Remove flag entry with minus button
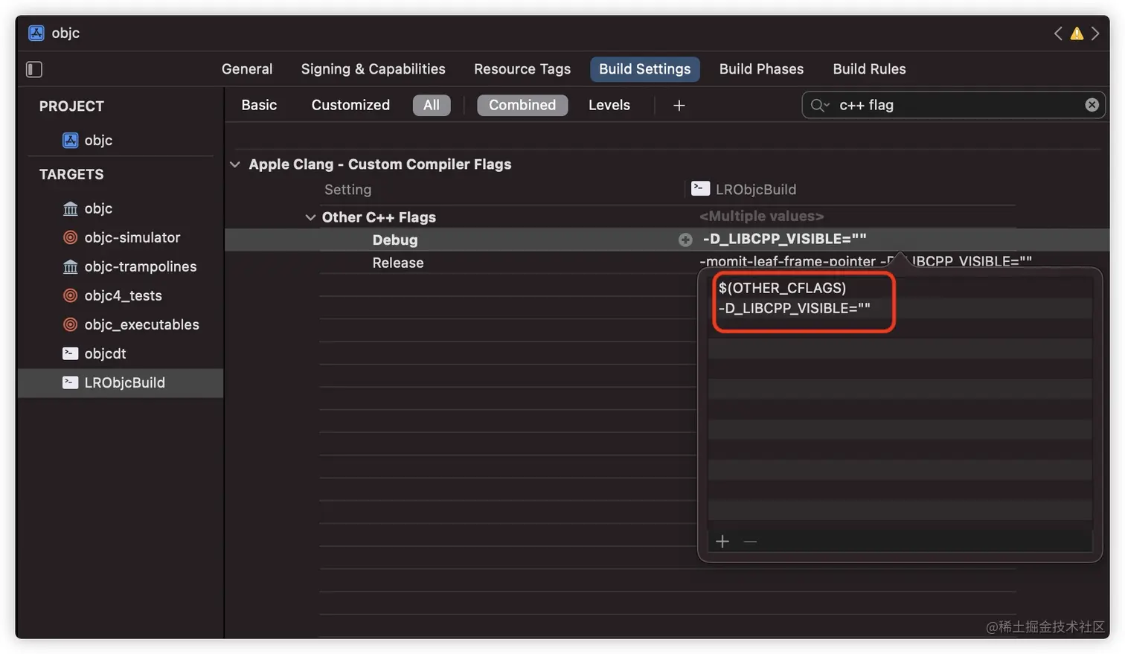The width and height of the screenshot is (1125, 654). 750,541
